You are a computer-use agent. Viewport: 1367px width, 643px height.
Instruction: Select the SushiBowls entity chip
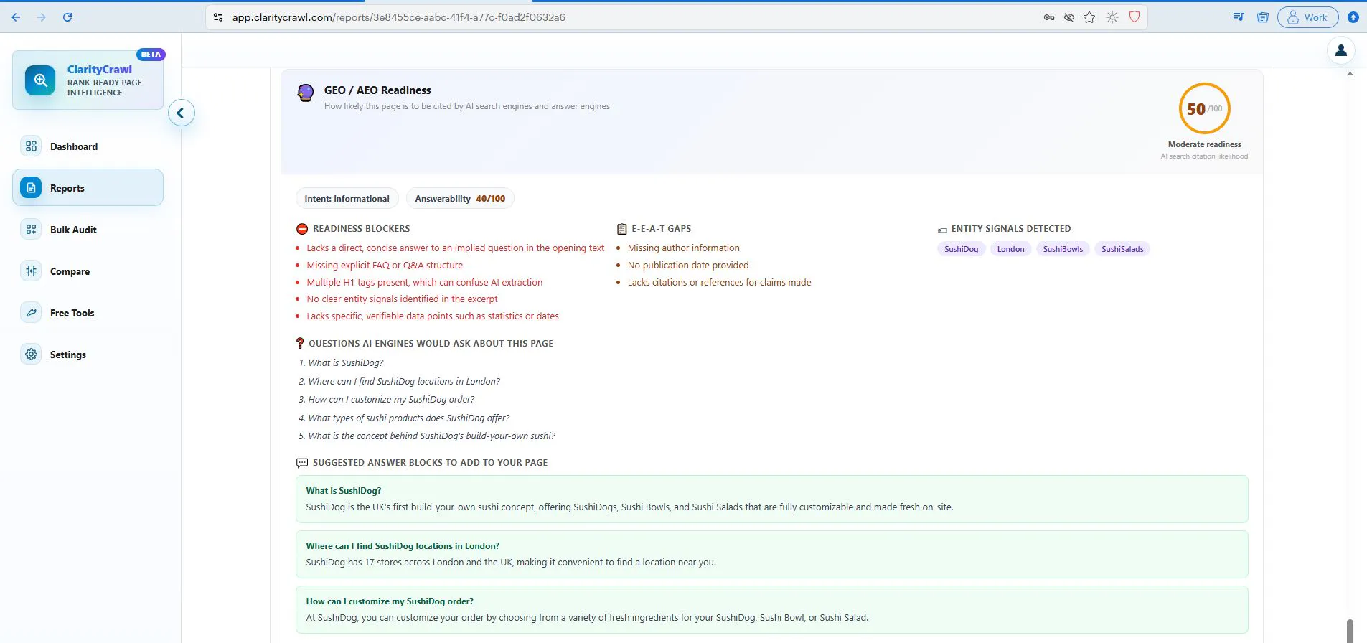1063,249
